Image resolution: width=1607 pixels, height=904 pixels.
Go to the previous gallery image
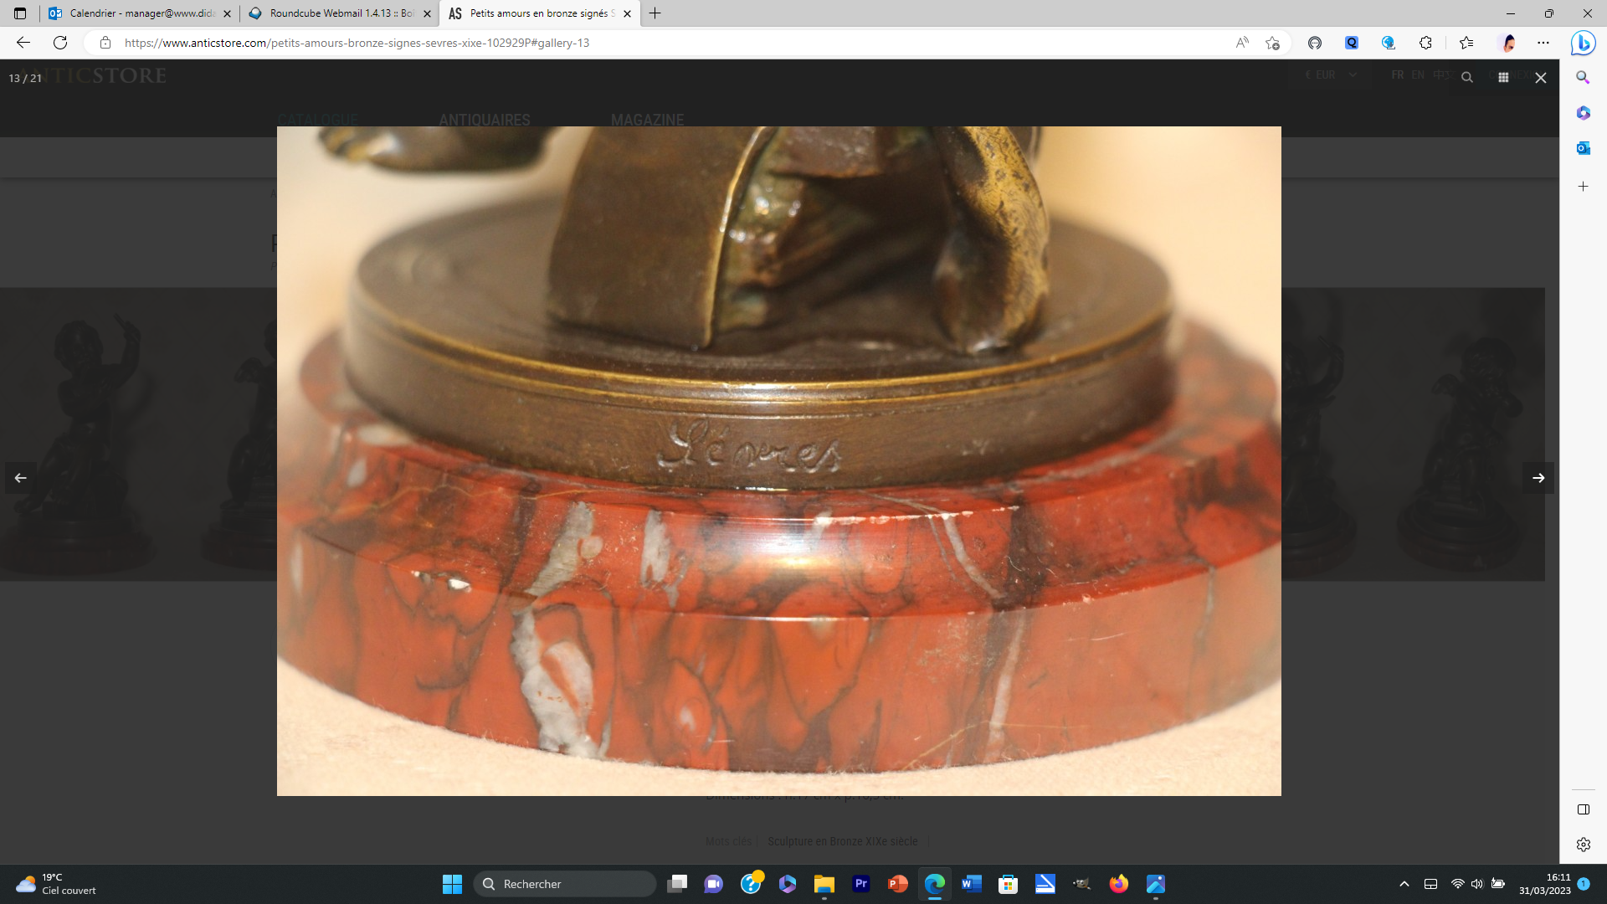click(x=20, y=478)
